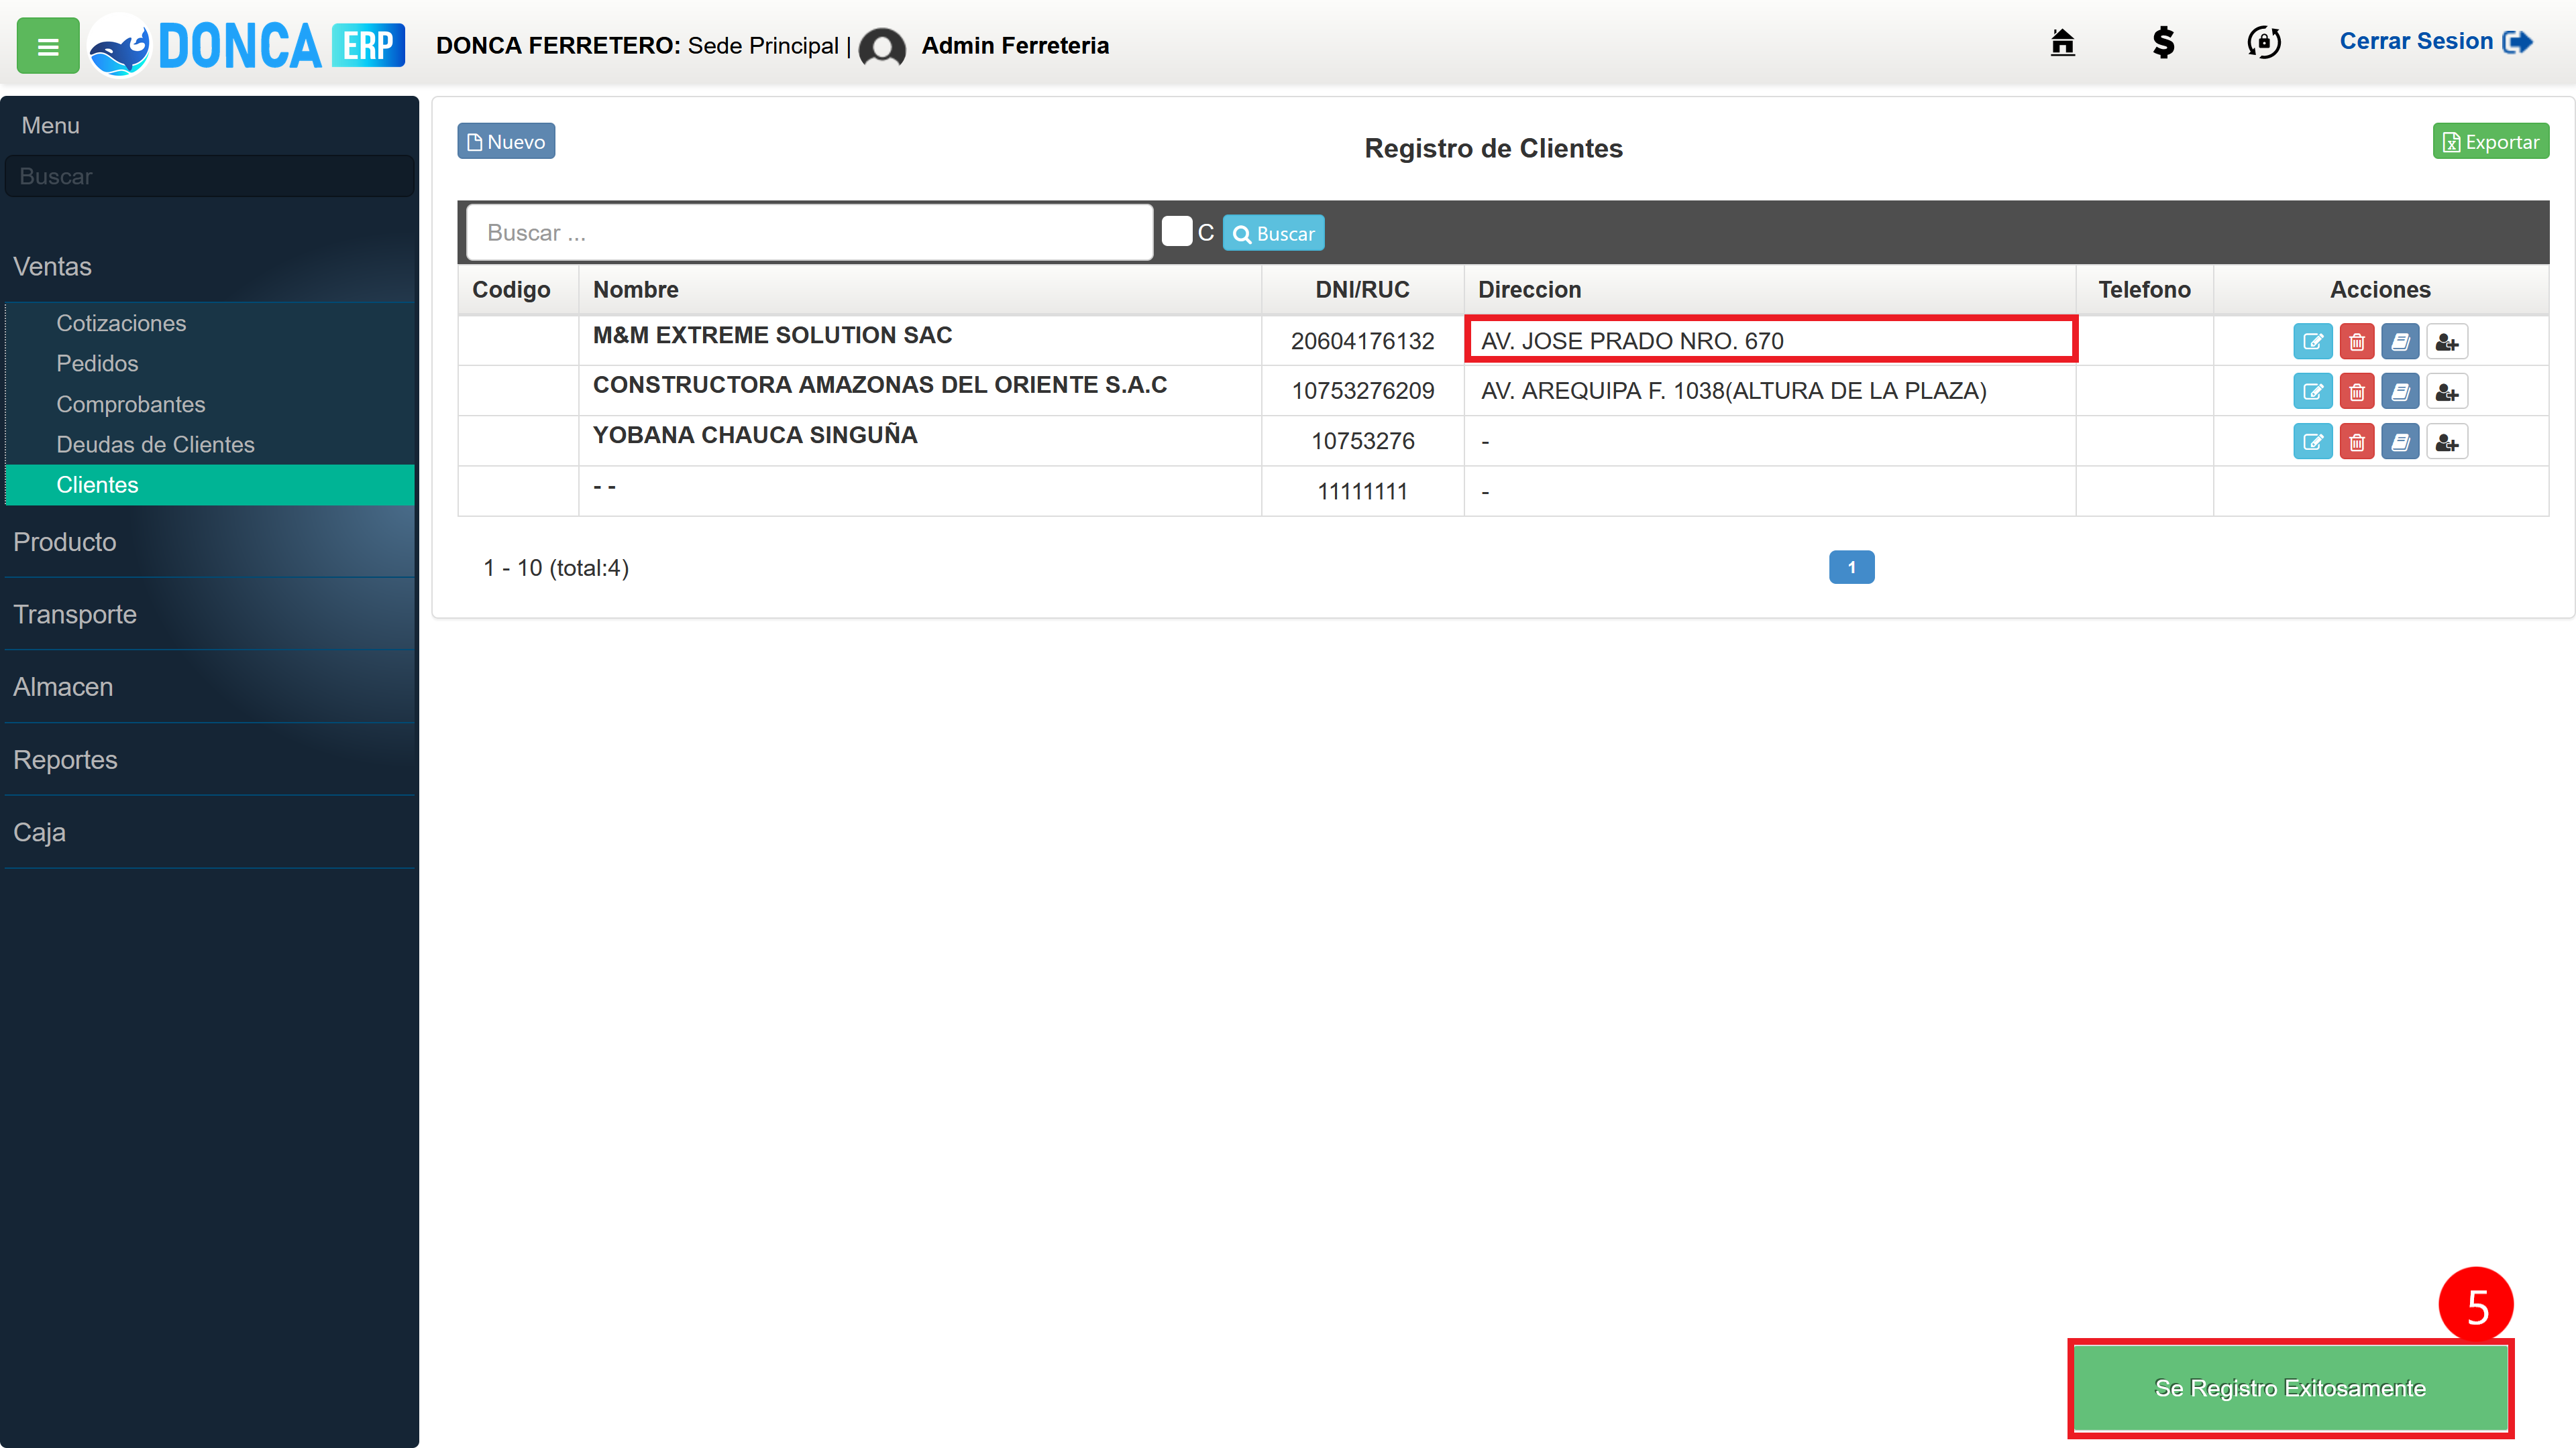Click Cerrar Sesion to log out
The height and width of the screenshot is (1448, 2576).
(2435, 42)
